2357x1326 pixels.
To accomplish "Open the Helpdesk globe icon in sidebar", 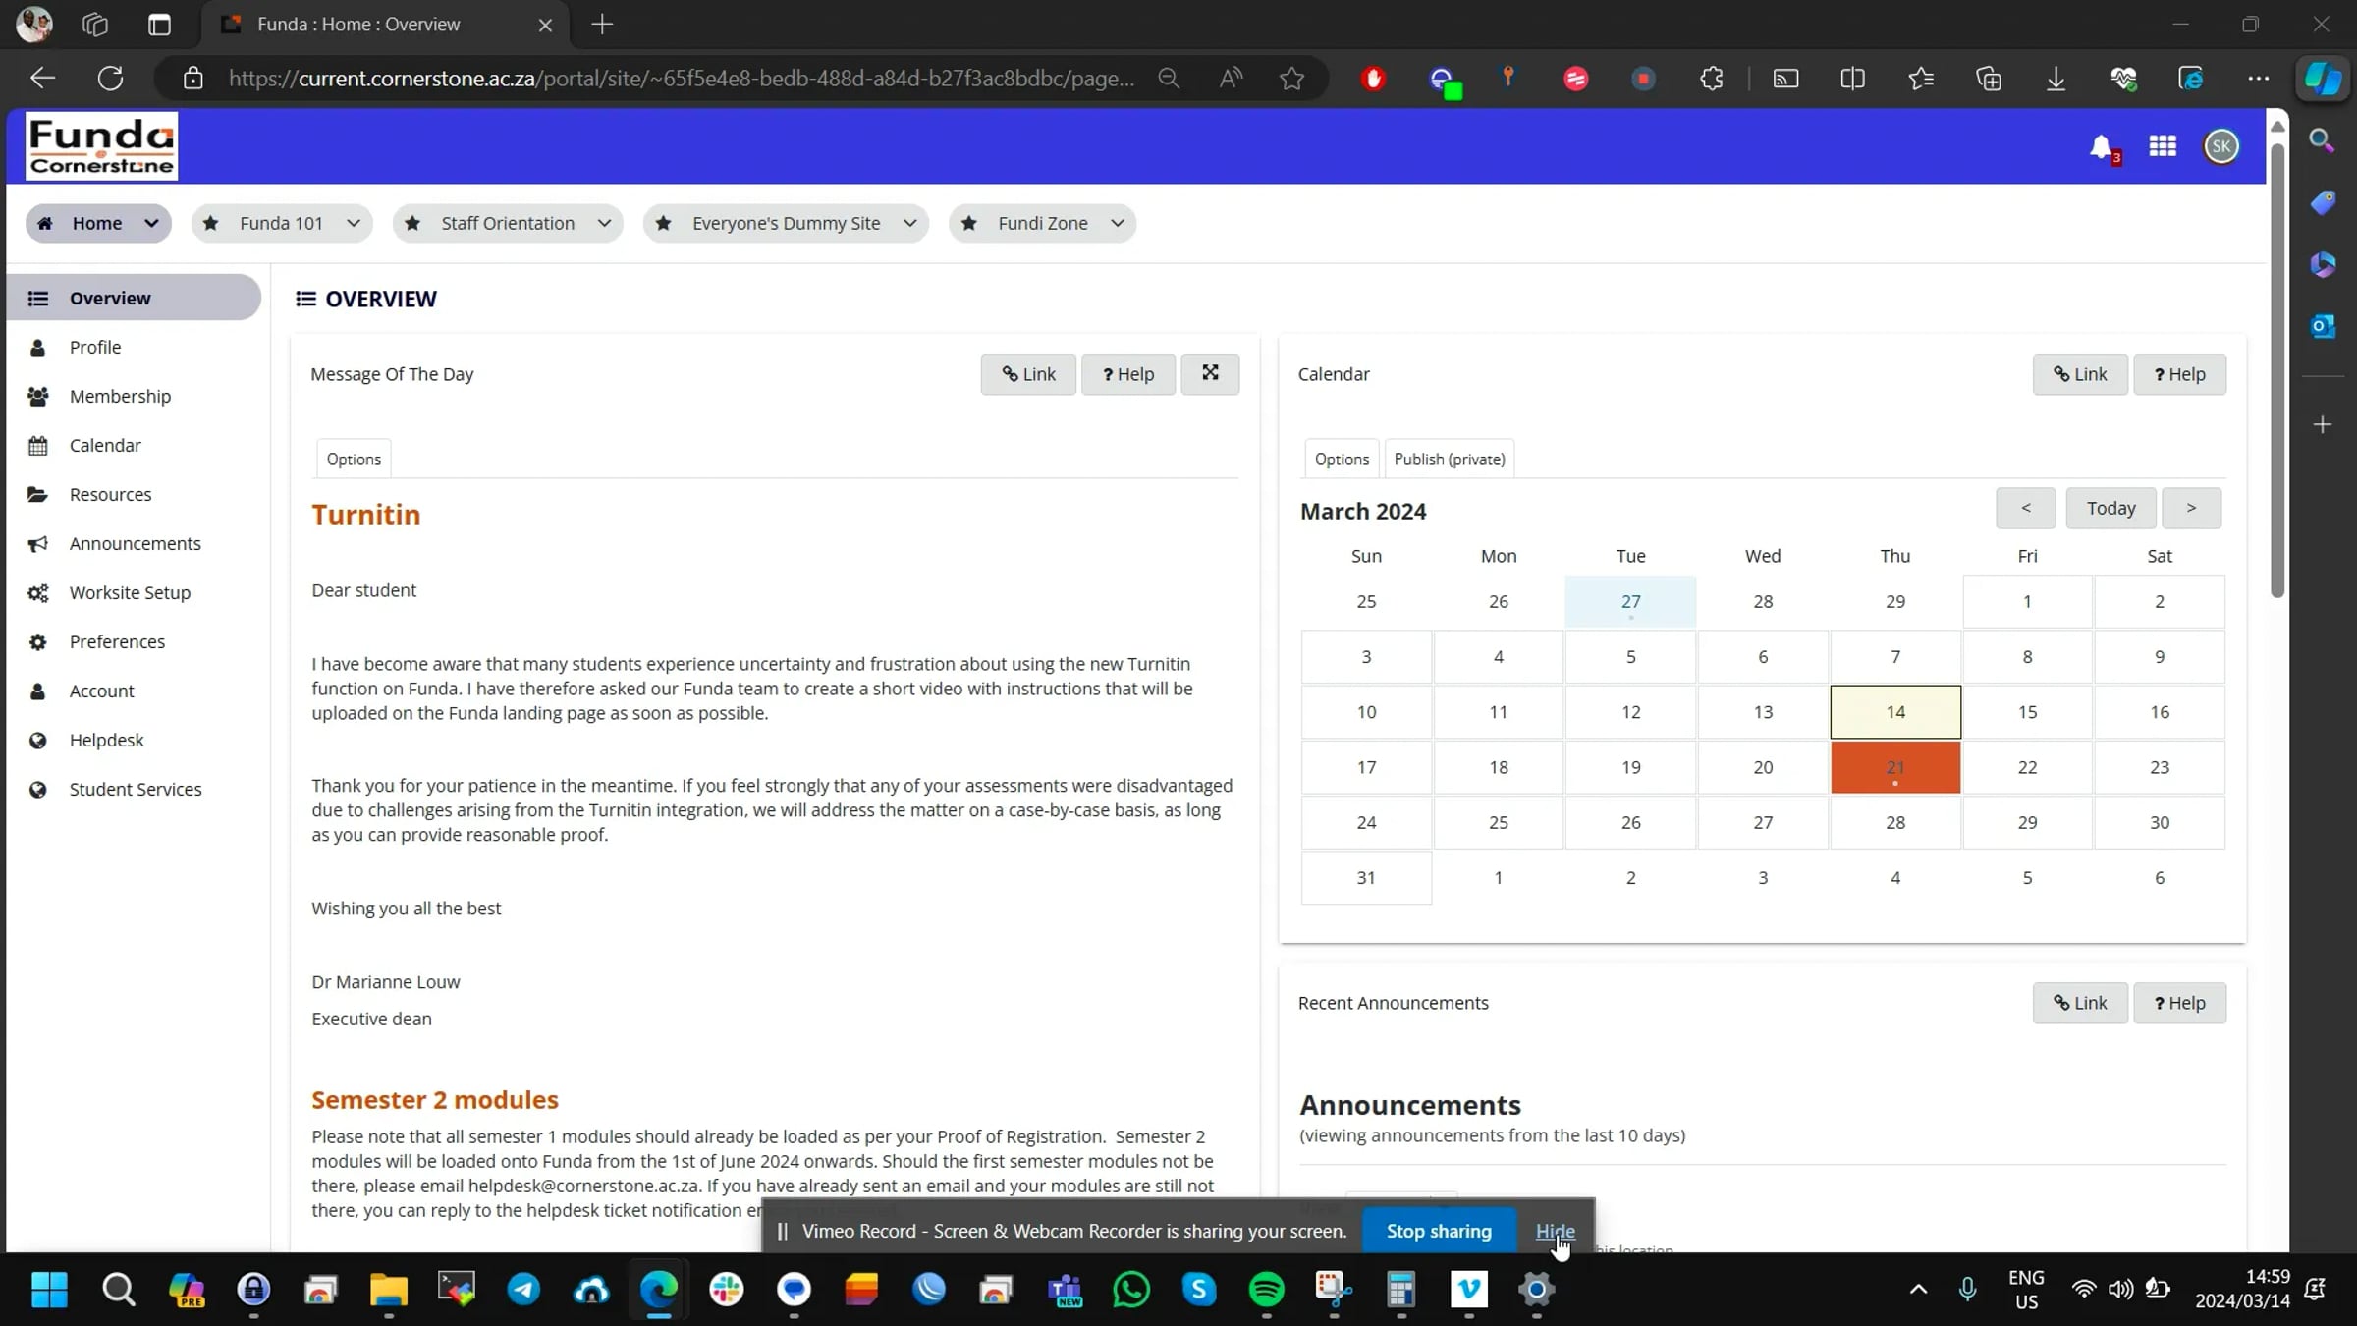I will (38, 740).
